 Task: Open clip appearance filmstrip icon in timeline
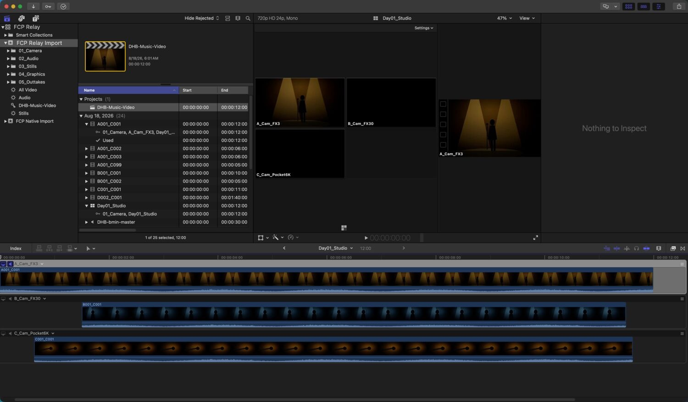[659, 248]
